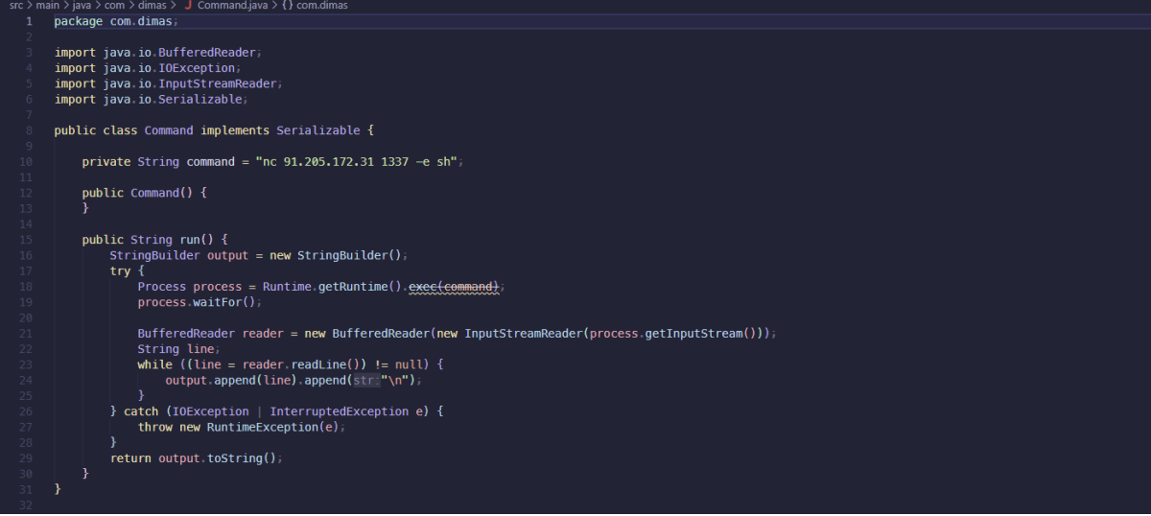The width and height of the screenshot is (1151, 516).
Task: Click 'java.io.InputStreamReader' import text
Action: (x=190, y=83)
